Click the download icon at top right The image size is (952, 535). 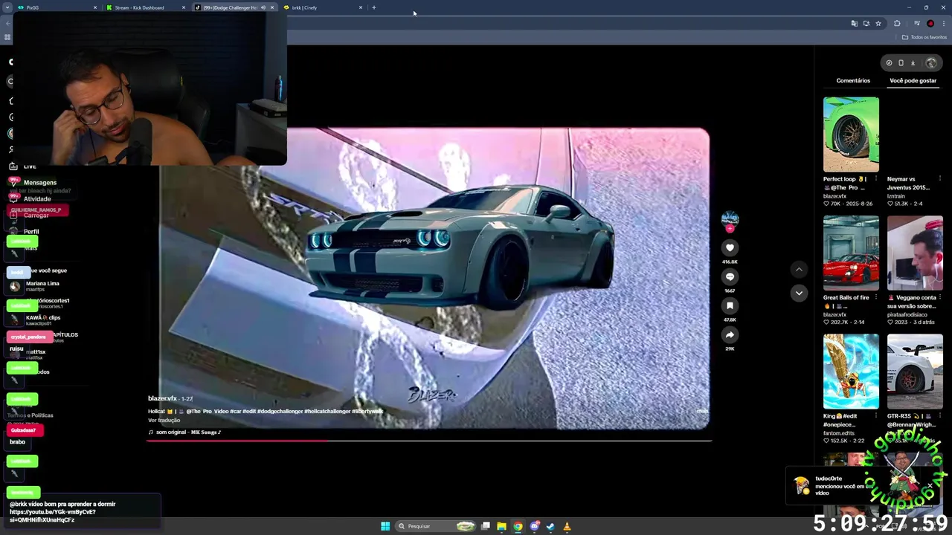[x=913, y=63]
